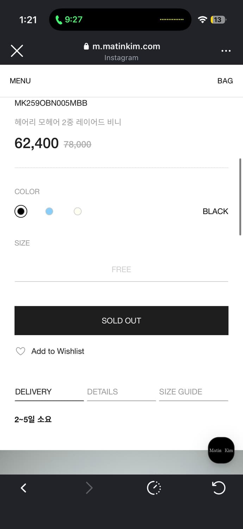
Task: Tap the heart wishlist icon
Action: pyautogui.click(x=21, y=351)
